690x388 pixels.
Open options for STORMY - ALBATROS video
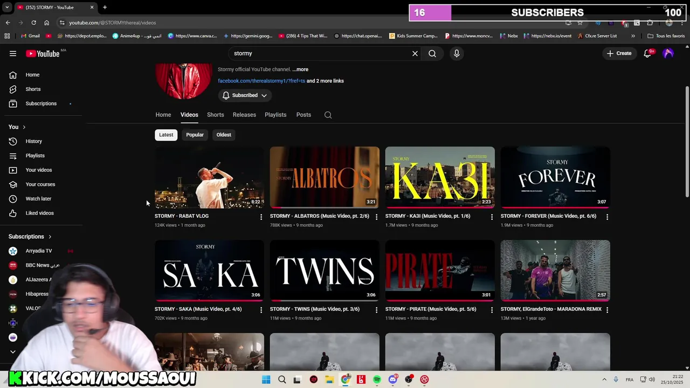[376, 217]
